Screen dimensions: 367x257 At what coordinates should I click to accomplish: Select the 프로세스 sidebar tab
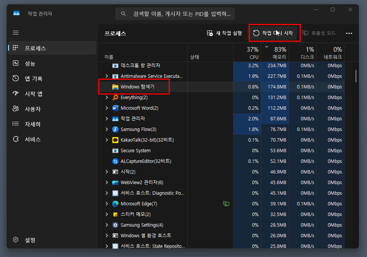[x=52, y=48]
